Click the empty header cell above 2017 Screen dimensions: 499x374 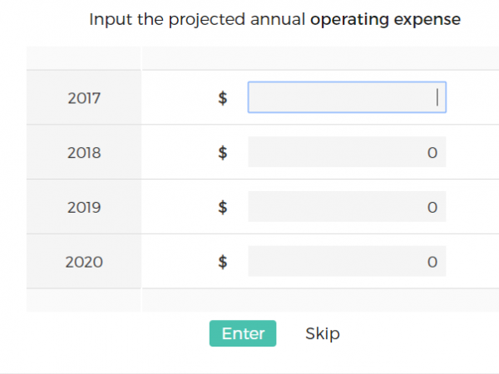coord(84,58)
